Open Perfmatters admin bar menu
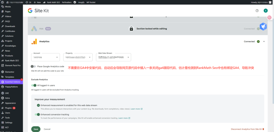This screenshot has width=274, height=132. point(67,2)
